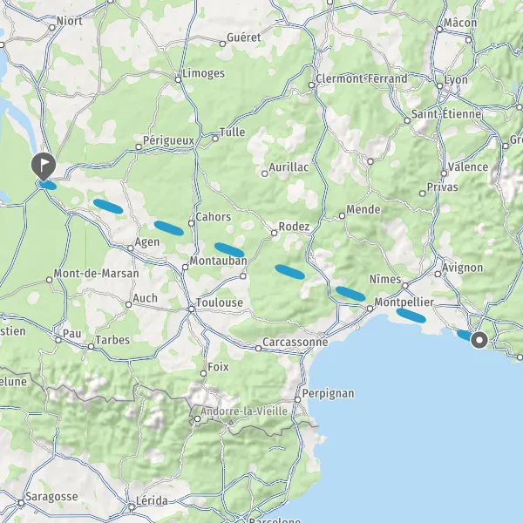Screen dimensions: 523x523
Task: Click the Clermont-Ferrand city marker
Action: pos(311,85)
